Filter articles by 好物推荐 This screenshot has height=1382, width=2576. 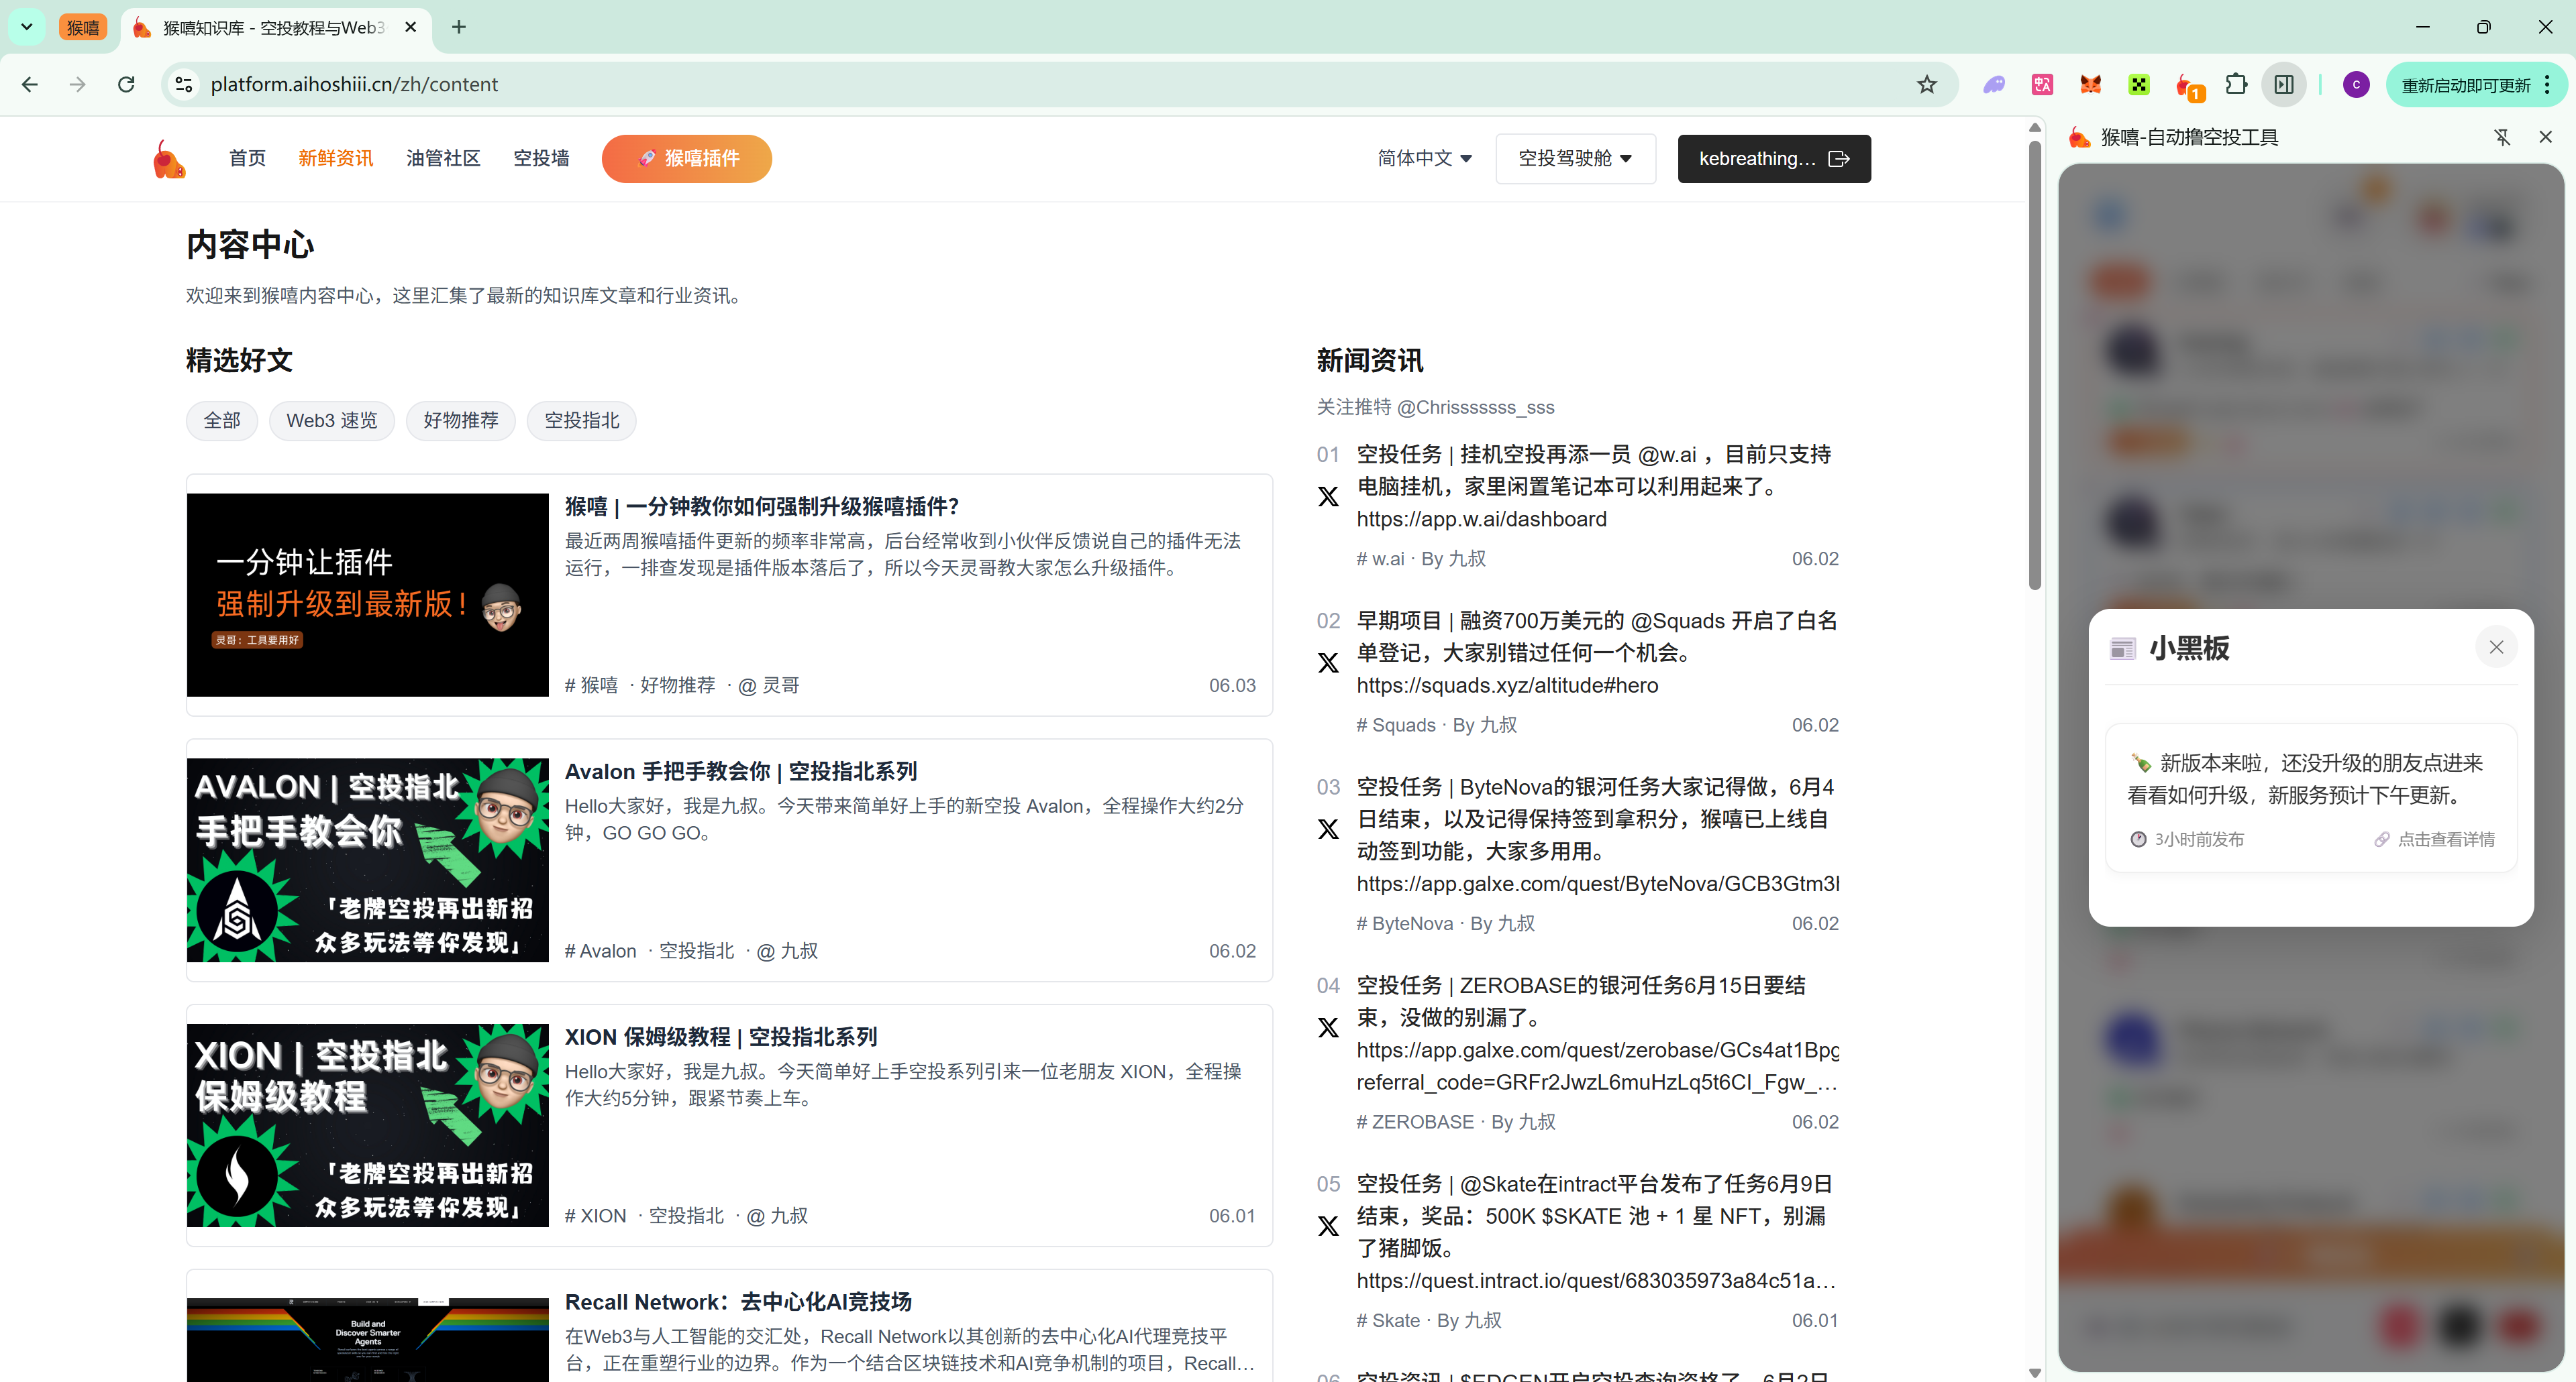tap(461, 420)
